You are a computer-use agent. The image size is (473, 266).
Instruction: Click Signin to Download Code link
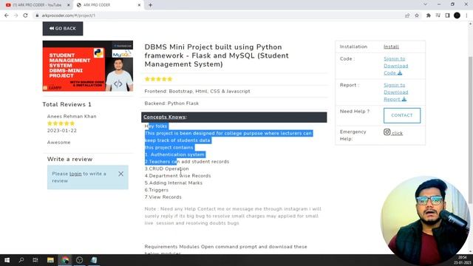click(396, 66)
